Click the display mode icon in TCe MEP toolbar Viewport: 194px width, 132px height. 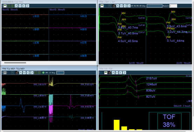click(5, 73)
